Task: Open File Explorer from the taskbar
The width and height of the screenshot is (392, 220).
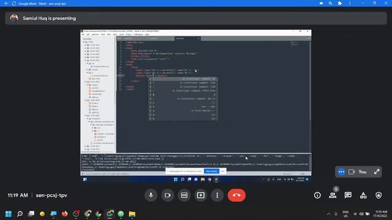Action: 132,214
